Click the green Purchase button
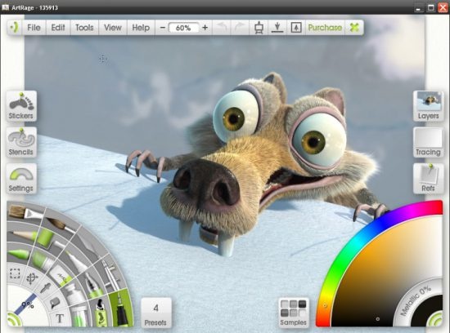Screen dimensions: 450x333 [325, 28]
